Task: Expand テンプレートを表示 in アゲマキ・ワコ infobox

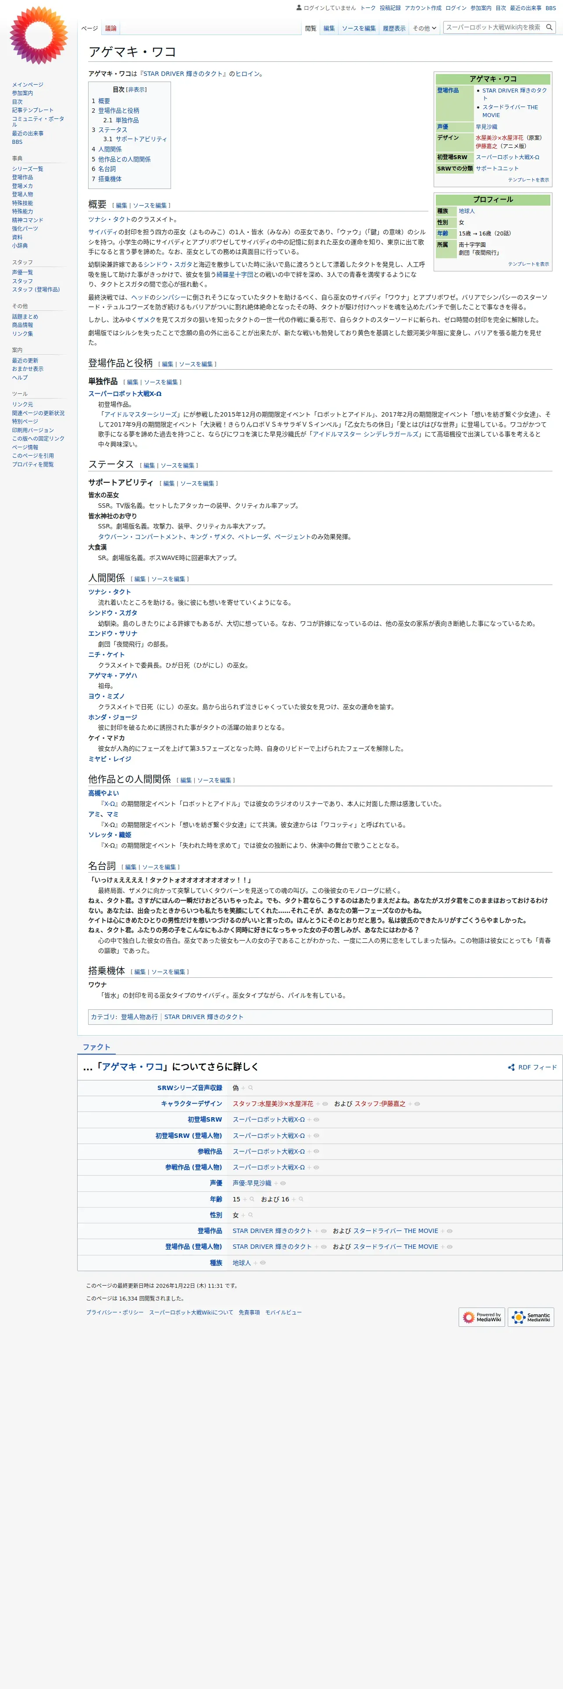Action: click(528, 180)
